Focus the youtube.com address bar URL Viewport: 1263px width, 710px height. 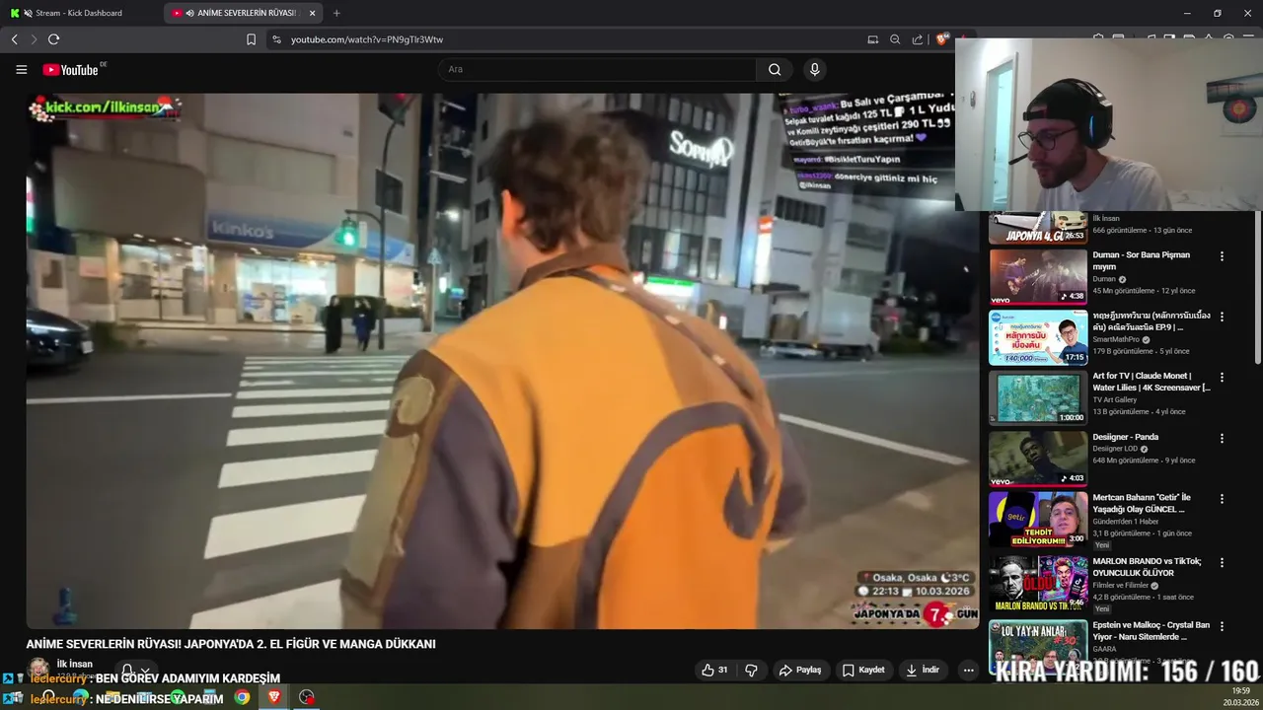click(x=367, y=39)
